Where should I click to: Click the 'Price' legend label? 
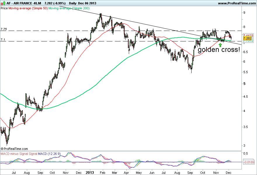pyautogui.click(x=4, y=8)
